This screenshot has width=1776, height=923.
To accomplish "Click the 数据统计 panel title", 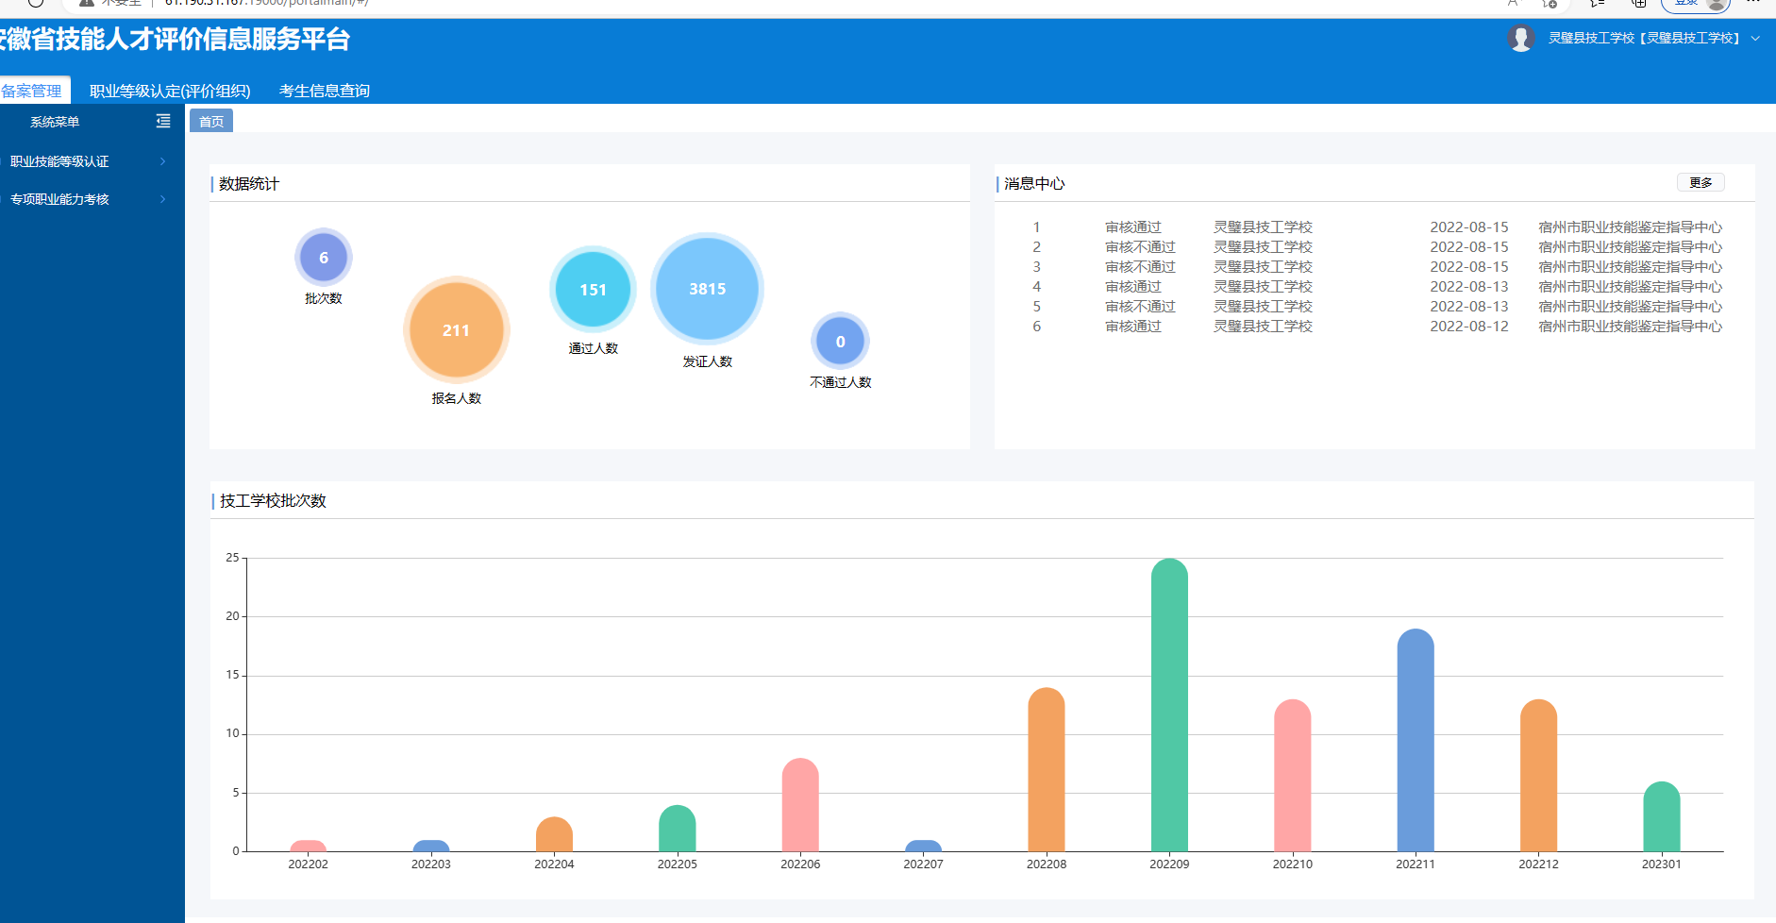I will 249,184.
